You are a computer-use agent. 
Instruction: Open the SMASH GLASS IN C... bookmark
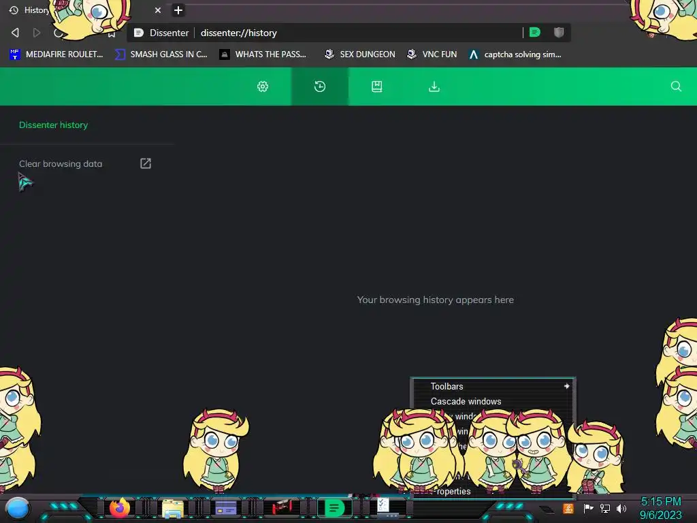(x=161, y=54)
